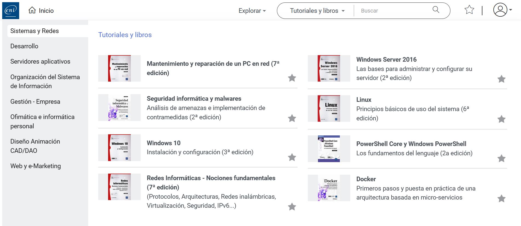Select Gestión - Empresa category
Viewport: 521px width, 226px height.
pos(35,102)
